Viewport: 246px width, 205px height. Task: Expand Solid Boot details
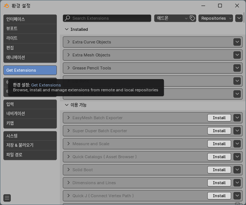click(68, 170)
